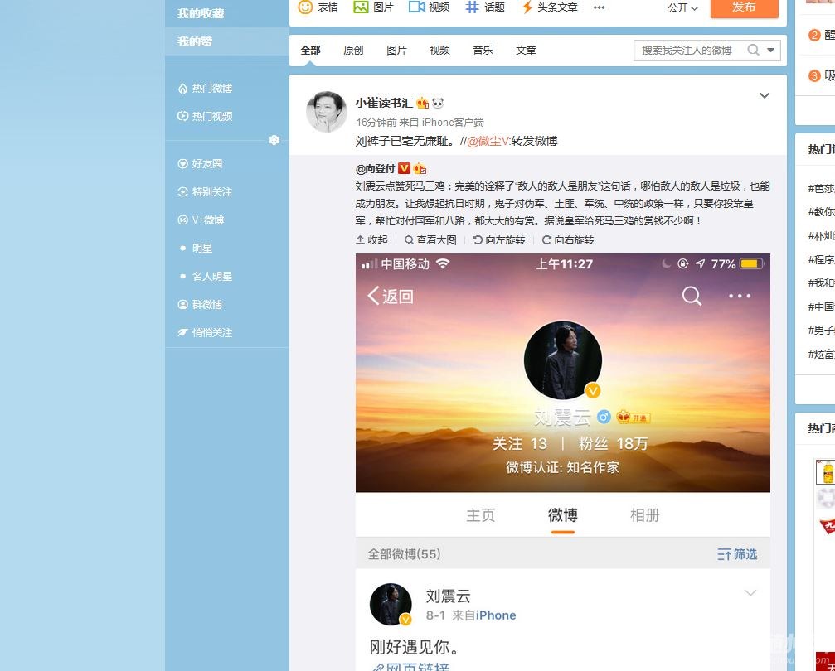Expand the feed search options arrow
The height and width of the screenshot is (671, 835).
pyautogui.click(x=770, y=50)
